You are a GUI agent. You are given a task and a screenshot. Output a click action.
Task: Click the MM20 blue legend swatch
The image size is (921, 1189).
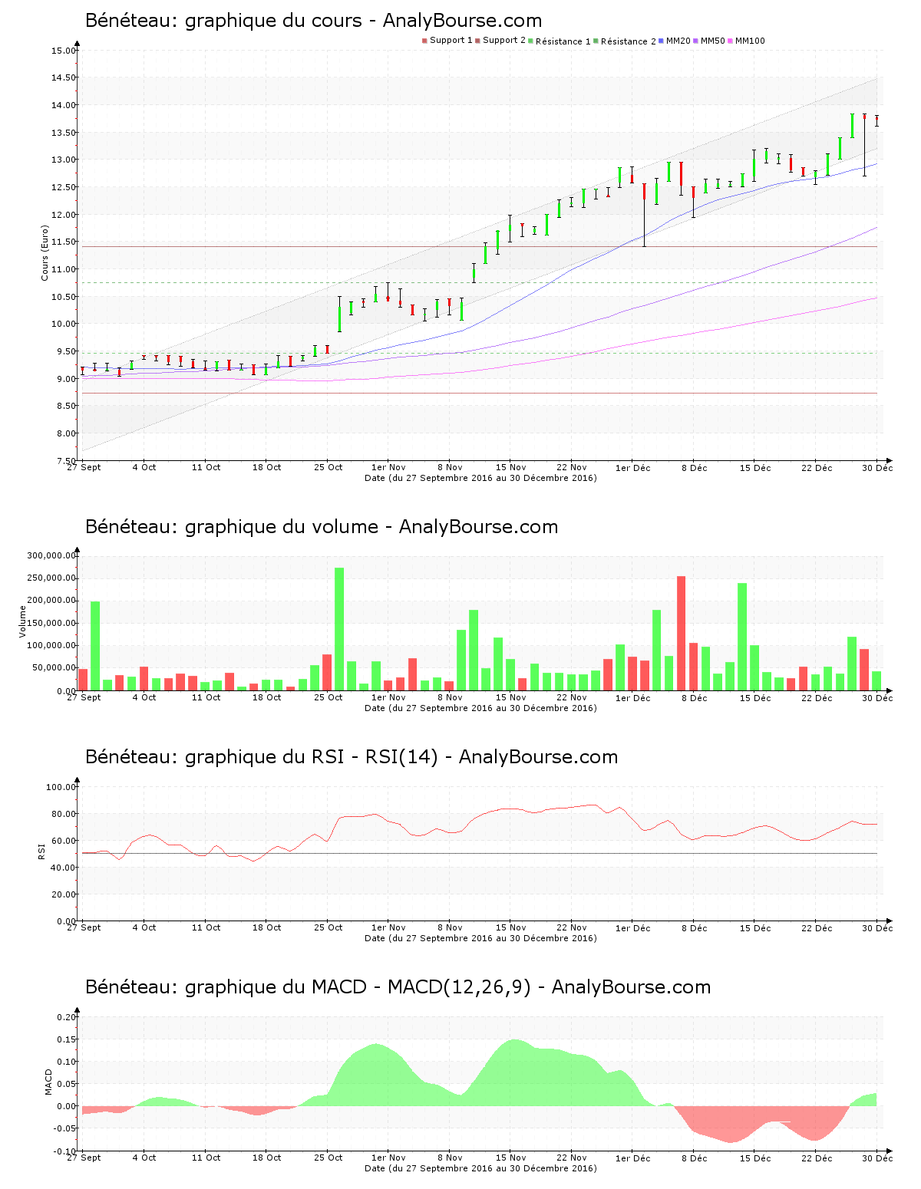click(661, 41)
